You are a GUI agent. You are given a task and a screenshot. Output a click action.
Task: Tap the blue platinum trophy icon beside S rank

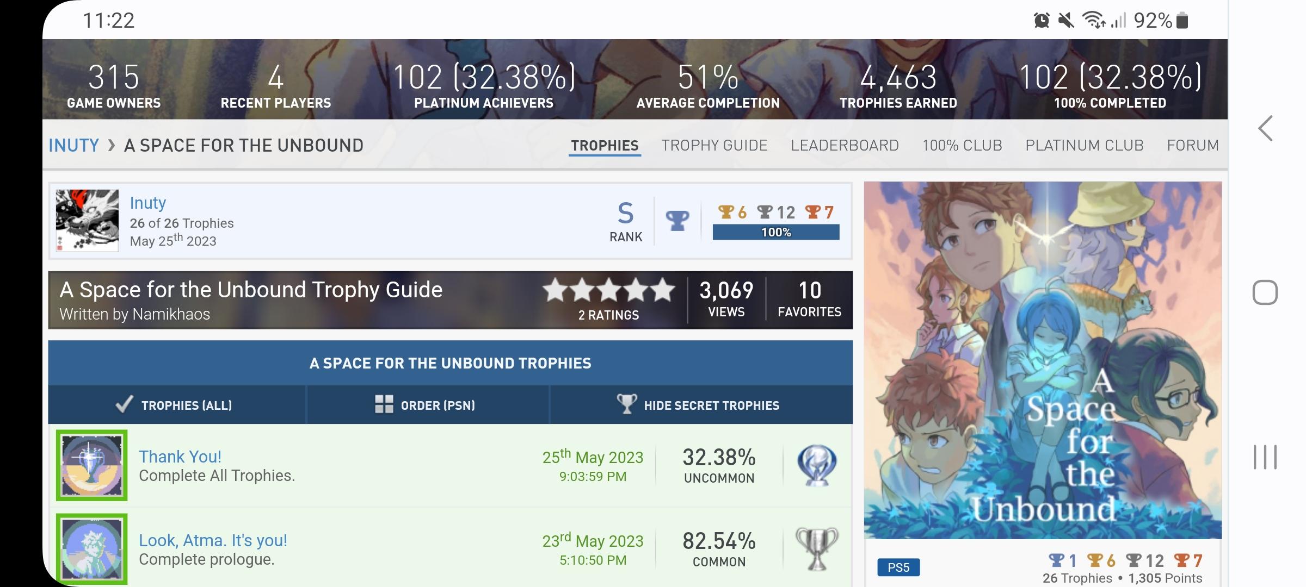point(677,221)
